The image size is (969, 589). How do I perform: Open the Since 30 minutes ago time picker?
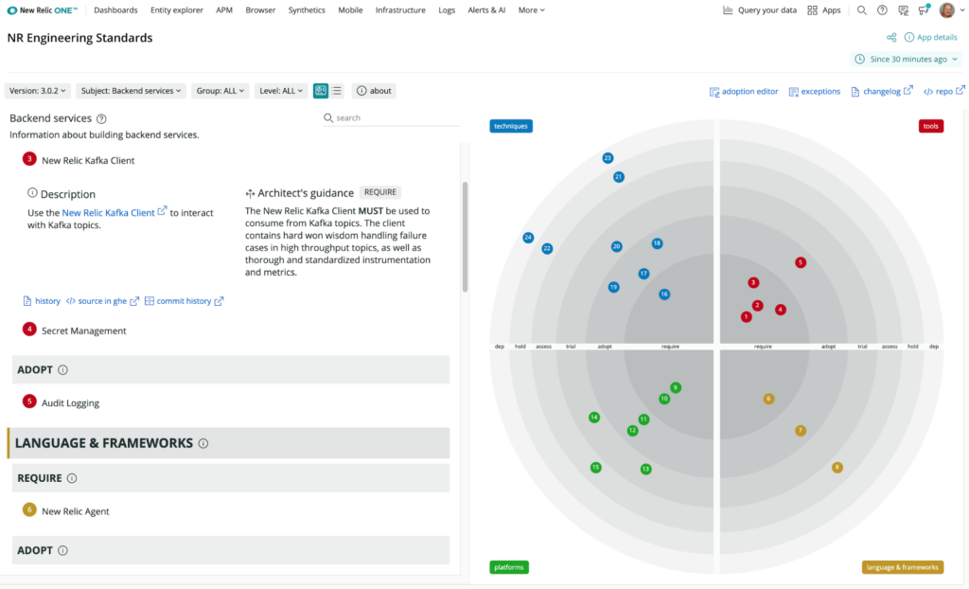coord(907,59)
